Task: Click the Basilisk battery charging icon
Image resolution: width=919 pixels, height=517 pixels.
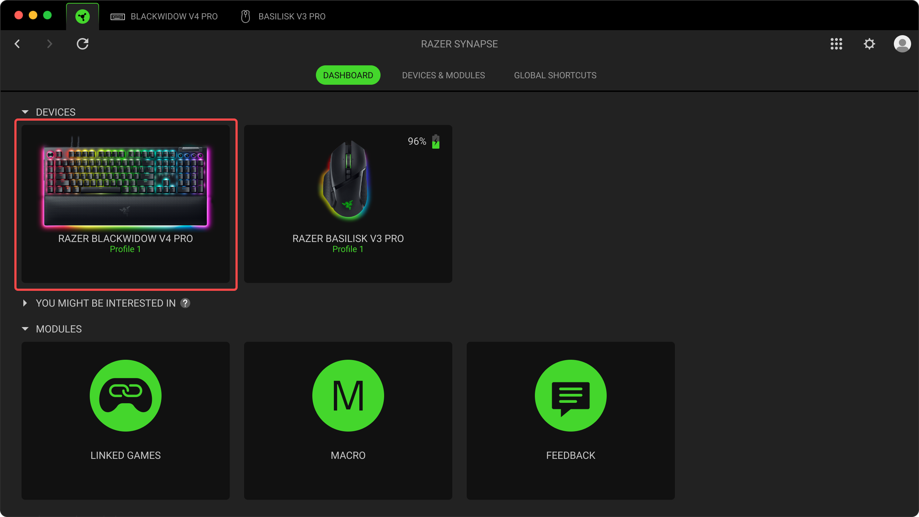Action: 435,141
